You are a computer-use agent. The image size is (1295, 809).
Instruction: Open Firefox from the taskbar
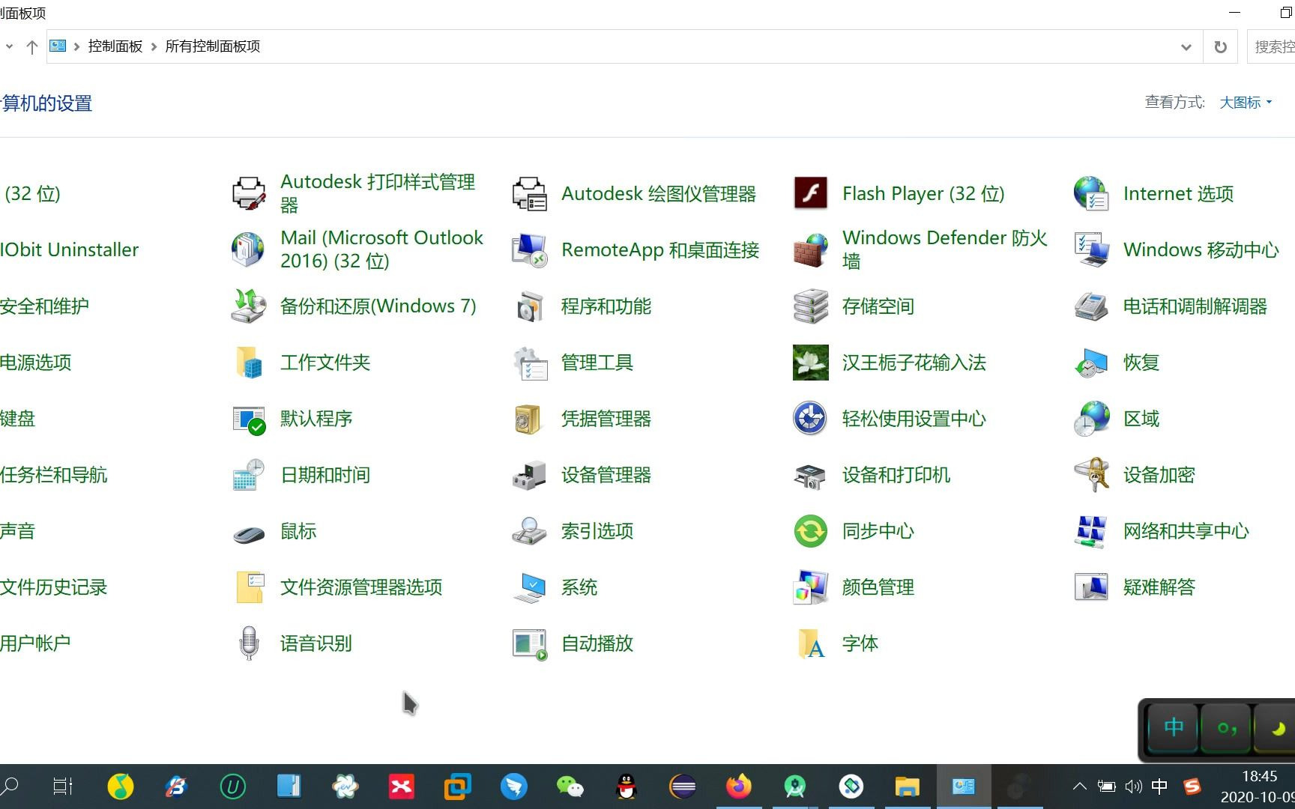(739, 787)
